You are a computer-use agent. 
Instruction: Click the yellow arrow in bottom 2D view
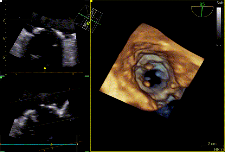tap(52, 145)
